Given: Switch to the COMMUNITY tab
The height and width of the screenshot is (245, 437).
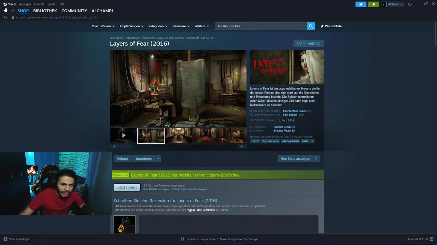Looking at the screenshot, I should [x=74, y=11].
